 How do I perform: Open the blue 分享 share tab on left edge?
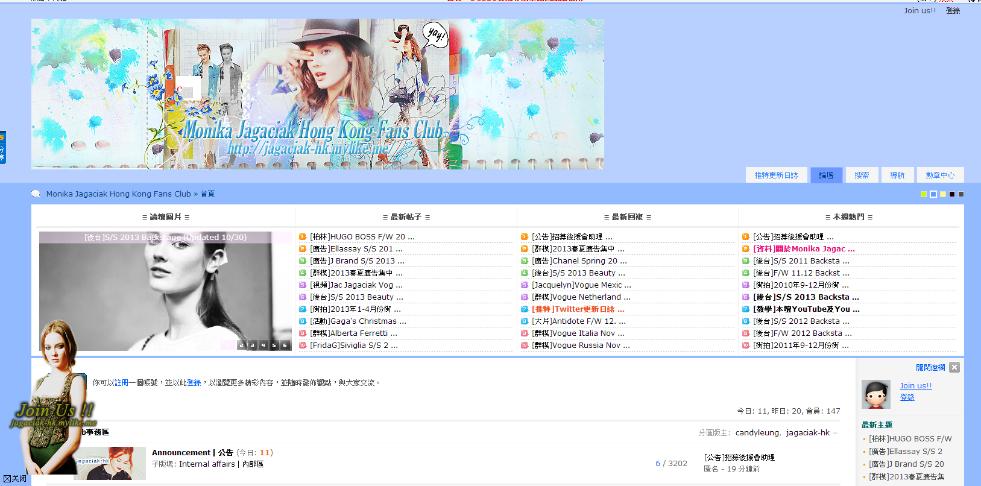pyautogui.click(x=2, y=147)
